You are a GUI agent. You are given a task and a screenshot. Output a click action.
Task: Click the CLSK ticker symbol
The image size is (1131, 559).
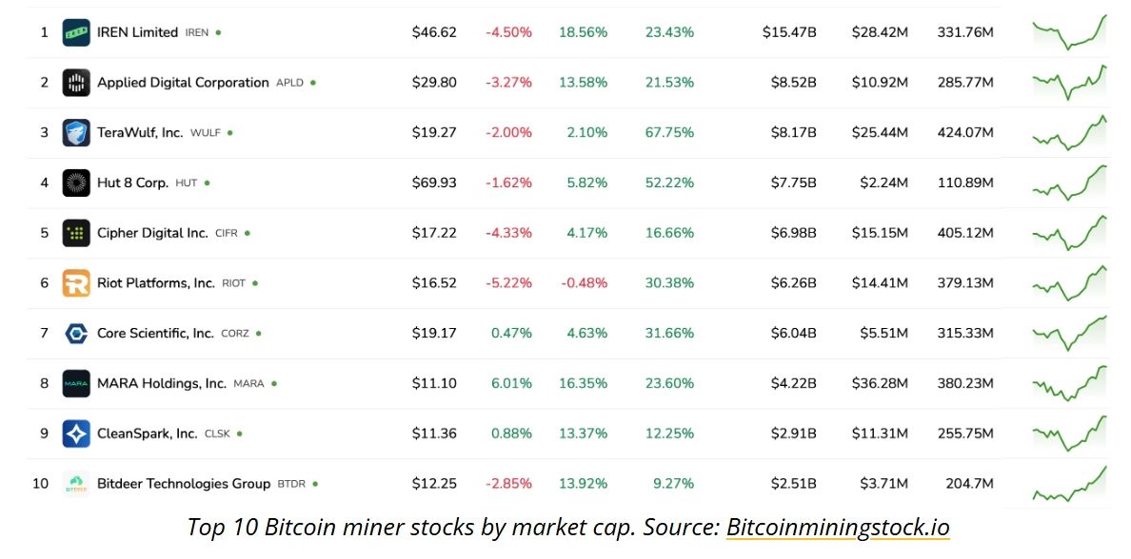pyautogui.click(x=216, y=434)
